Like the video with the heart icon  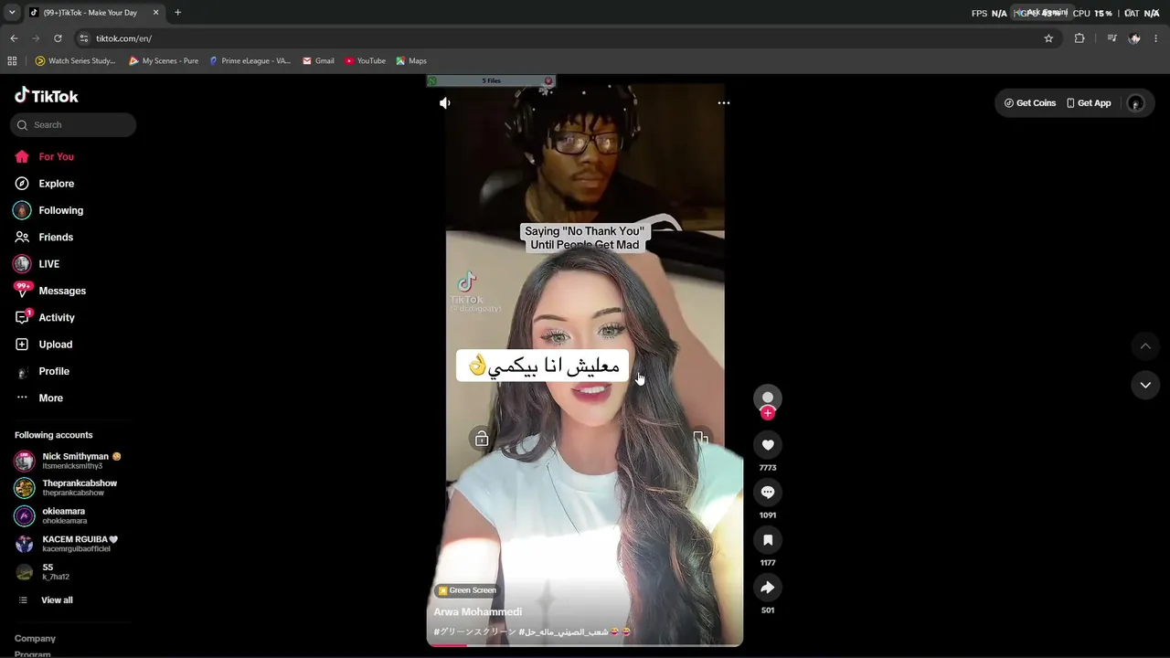(x=768, y=445)
